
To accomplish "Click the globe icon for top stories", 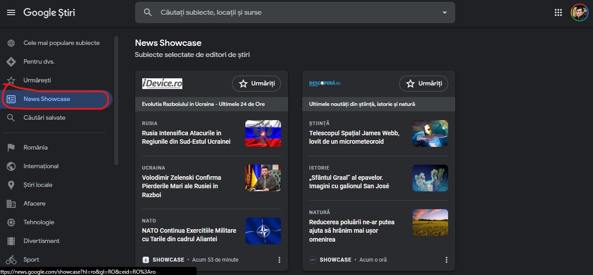I will pos(11,43).
